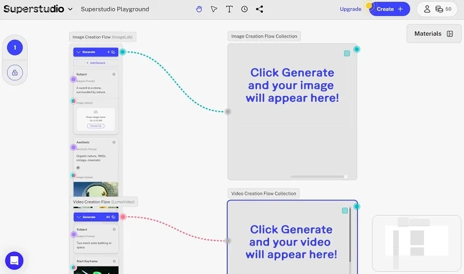Screen dimensions: 464x274
Task: Click the image collection horizontal scrollbar
Action: click(x=318, y=177)
